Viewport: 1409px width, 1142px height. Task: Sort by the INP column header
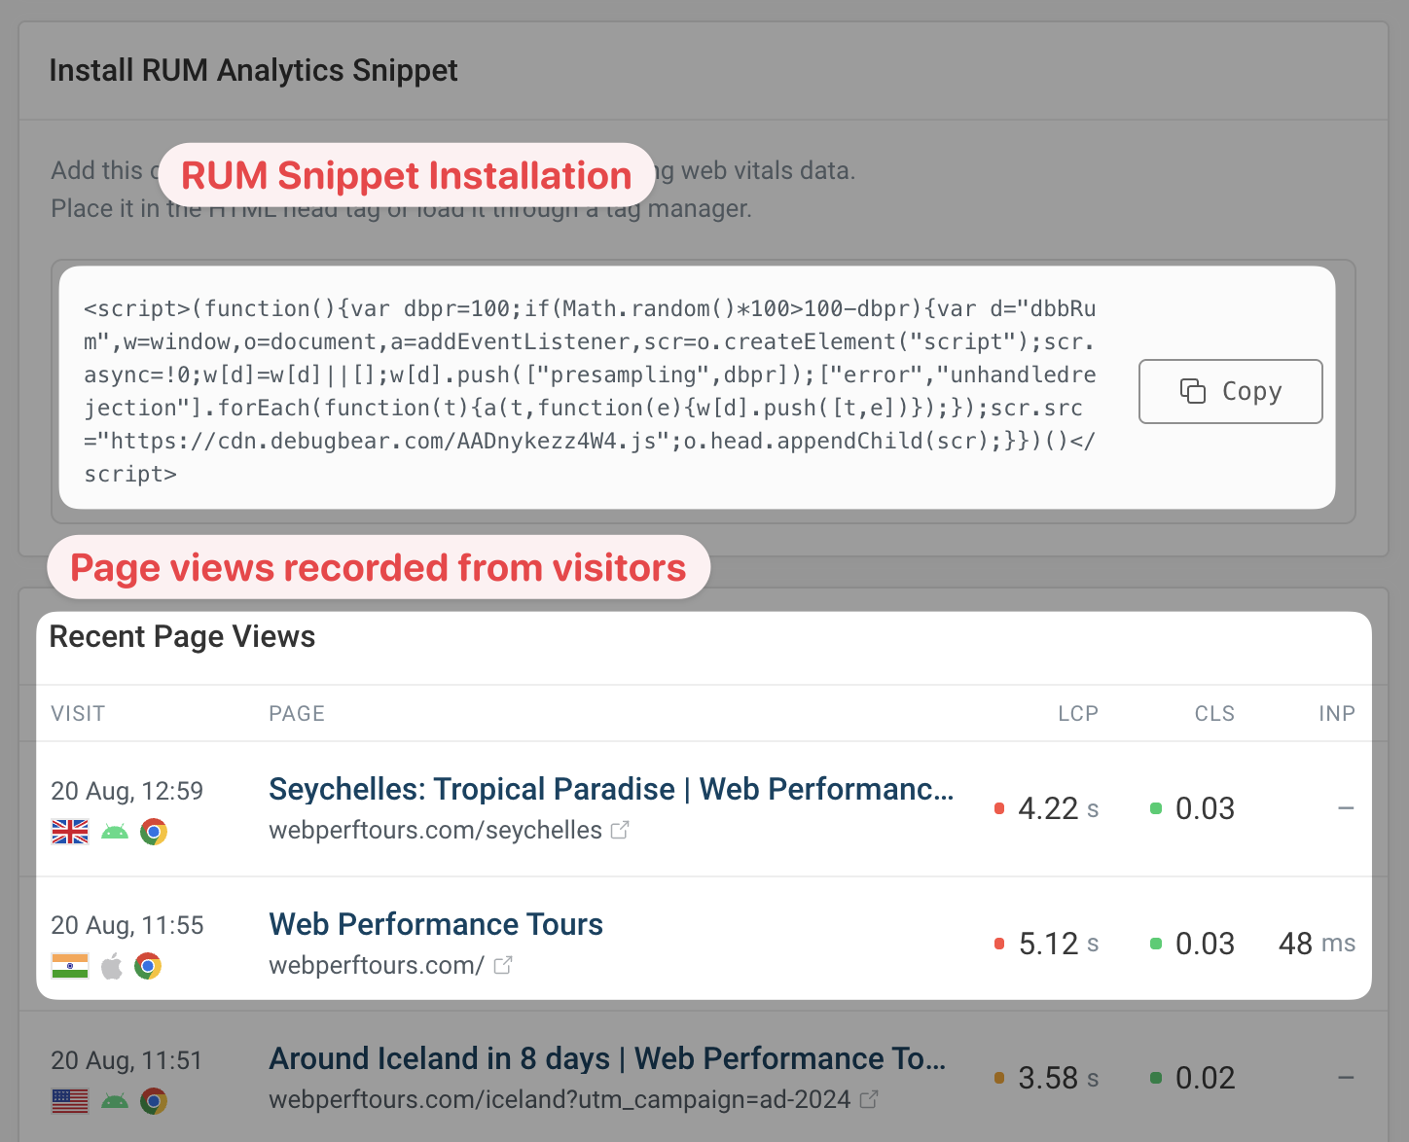pyautogui.click(x=1337, y=713)
